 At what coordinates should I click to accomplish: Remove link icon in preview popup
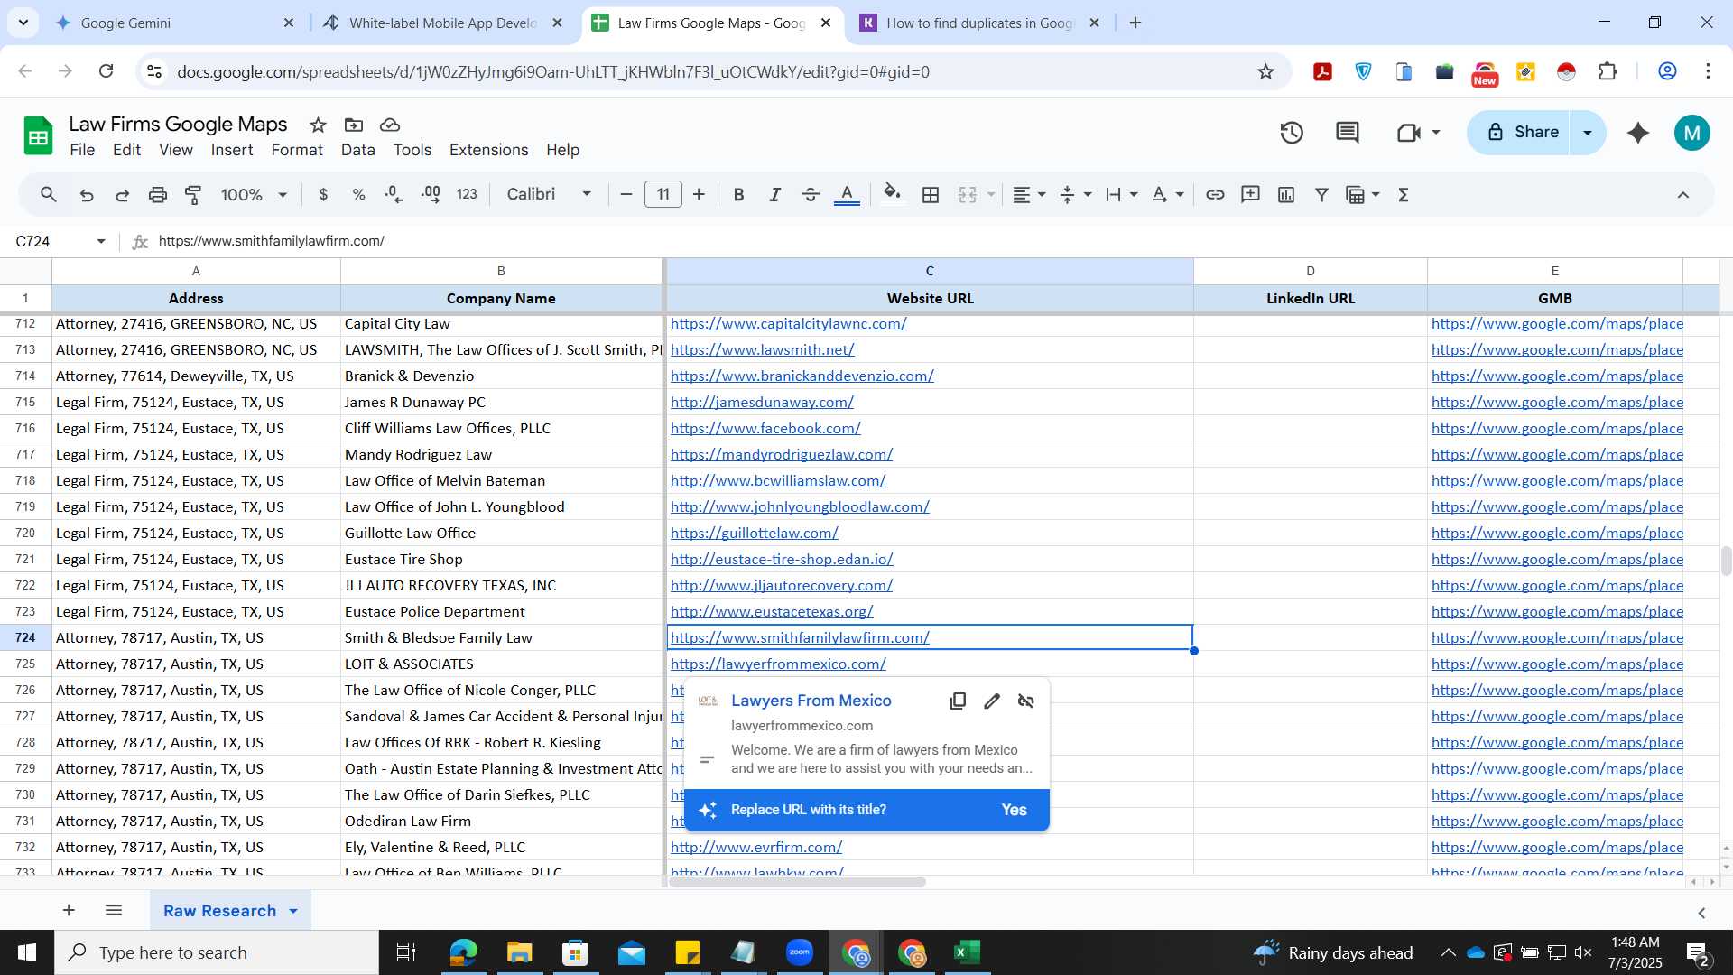(x=1026, y=701)
